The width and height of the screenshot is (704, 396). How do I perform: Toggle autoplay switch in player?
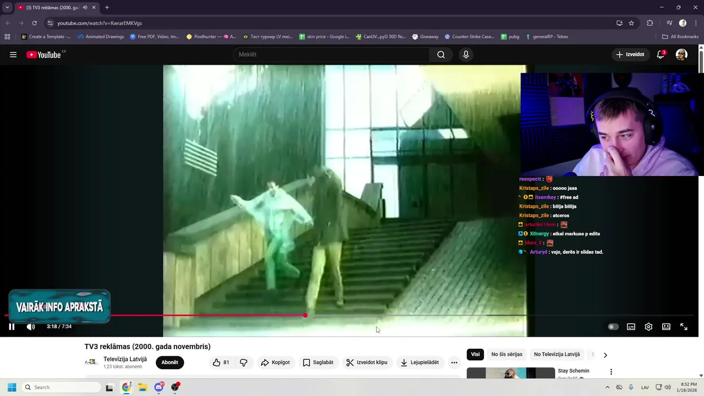pos(613,327)
